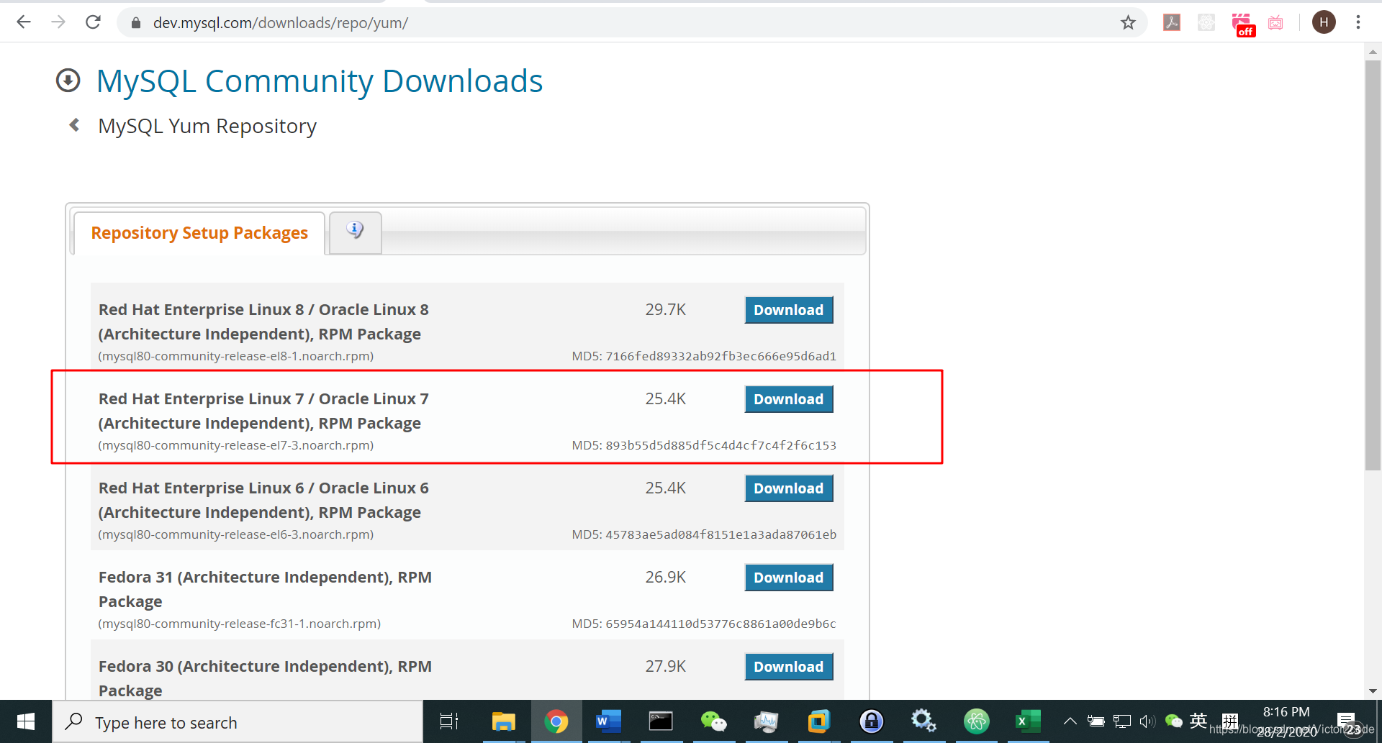Reload the MySQL downloads page

tap(93, 22)
